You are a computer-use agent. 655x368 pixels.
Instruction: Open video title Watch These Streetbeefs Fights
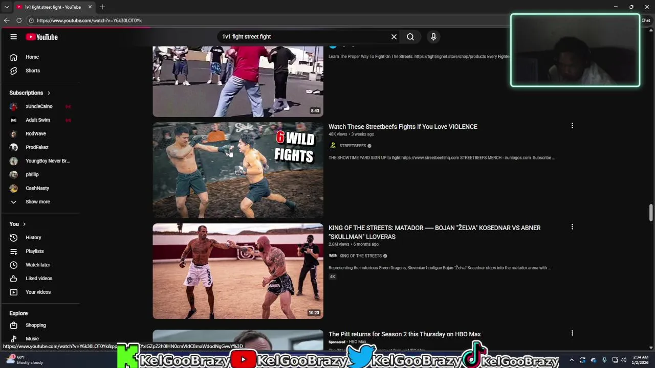pos(403,127)
